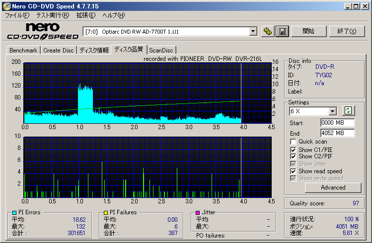The height and width of the screenshot is (243, 372).
Task: Click the speed 5.81 X value
Action: [351, 233]
